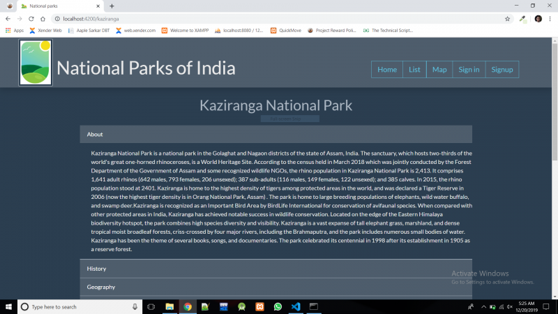558x314 pixels.
Task: Click the Type here to search box
Action: [x=80, y=306]
